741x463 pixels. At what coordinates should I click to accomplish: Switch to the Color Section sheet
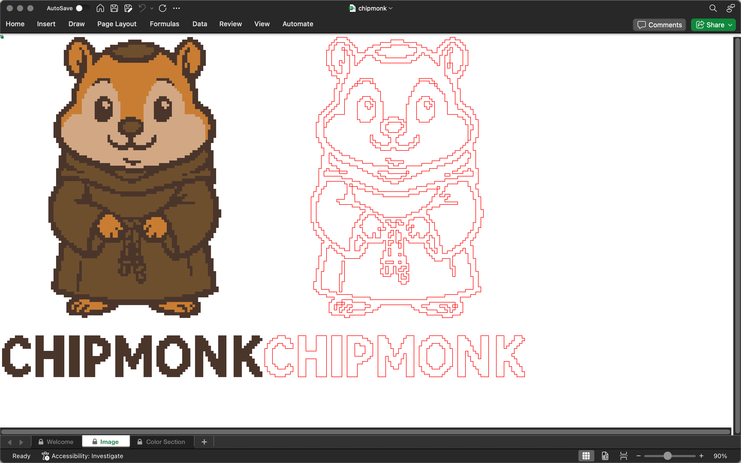[162, 442]
